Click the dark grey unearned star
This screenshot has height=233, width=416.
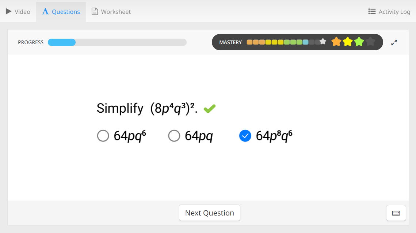point(370,42)
